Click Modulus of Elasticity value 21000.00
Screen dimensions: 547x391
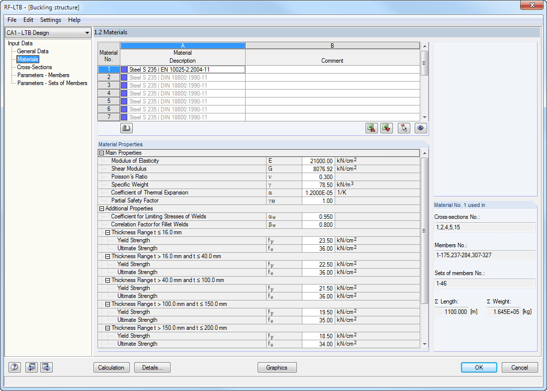pyautogui.click(x=318, y=161)
